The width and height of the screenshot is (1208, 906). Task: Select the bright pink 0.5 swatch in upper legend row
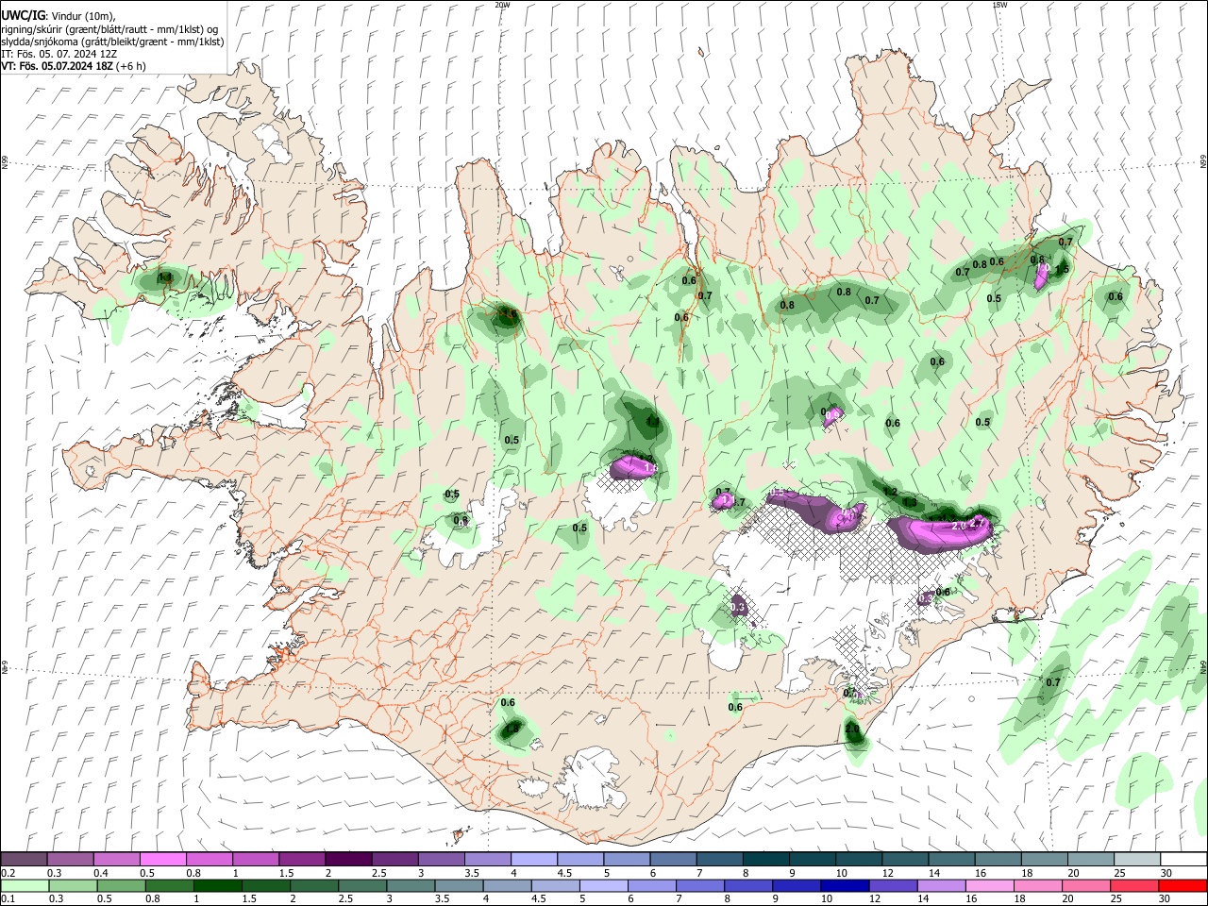pos(162,860)
